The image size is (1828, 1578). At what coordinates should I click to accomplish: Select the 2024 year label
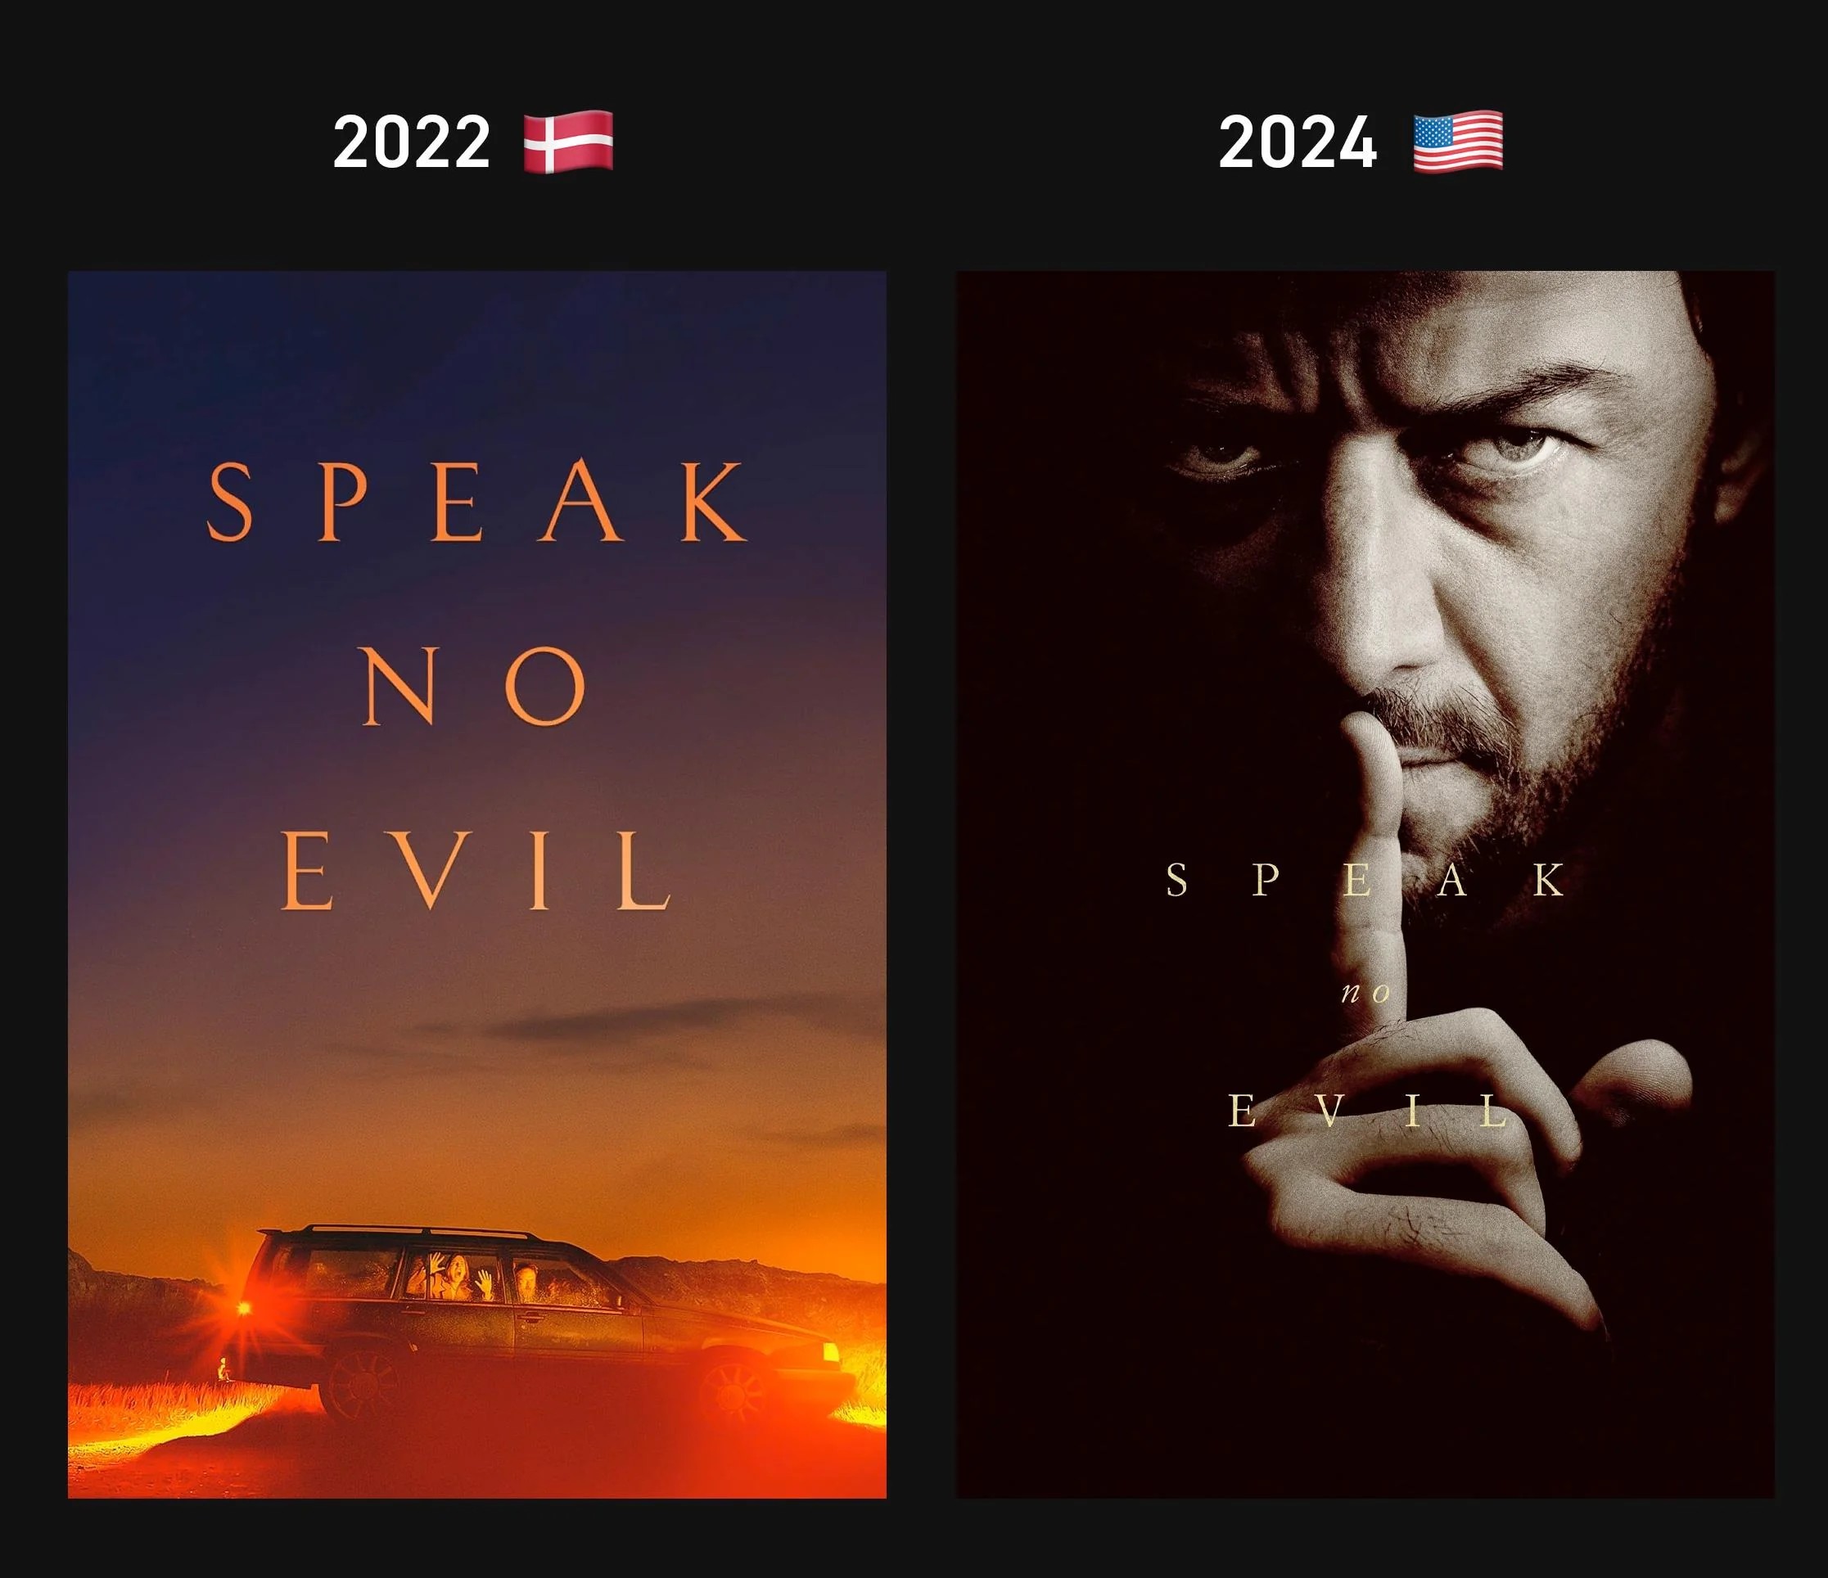(1297, 142)
